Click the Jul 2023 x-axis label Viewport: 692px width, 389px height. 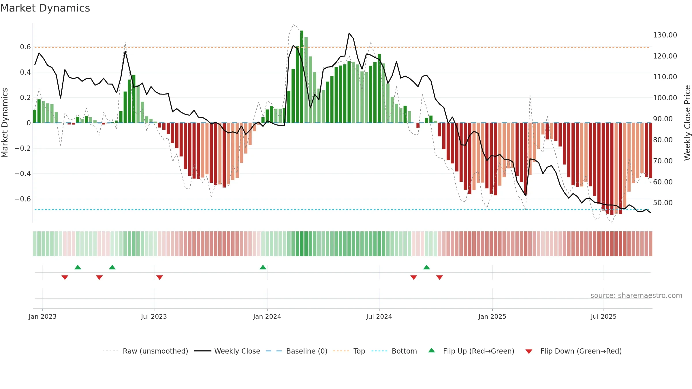pyautogui.click(x=154, y=316)
